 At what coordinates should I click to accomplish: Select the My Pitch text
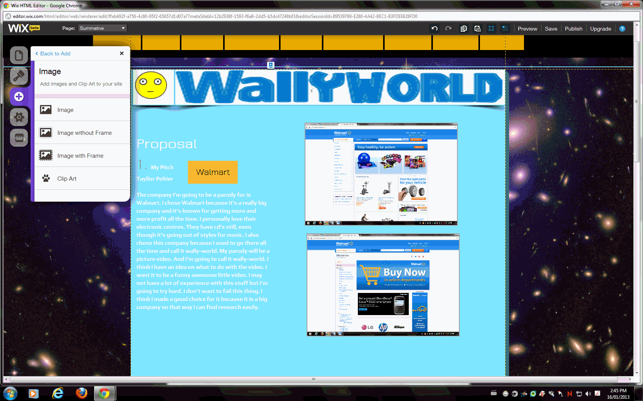pos(162,167)
